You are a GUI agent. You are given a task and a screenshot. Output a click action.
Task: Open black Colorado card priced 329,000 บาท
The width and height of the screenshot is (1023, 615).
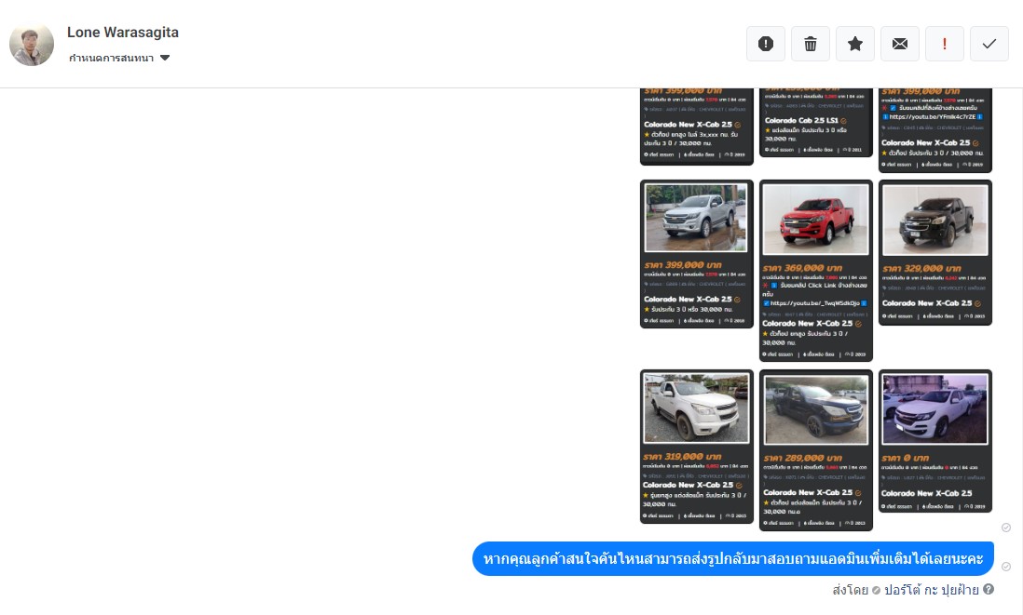point(934,252)
